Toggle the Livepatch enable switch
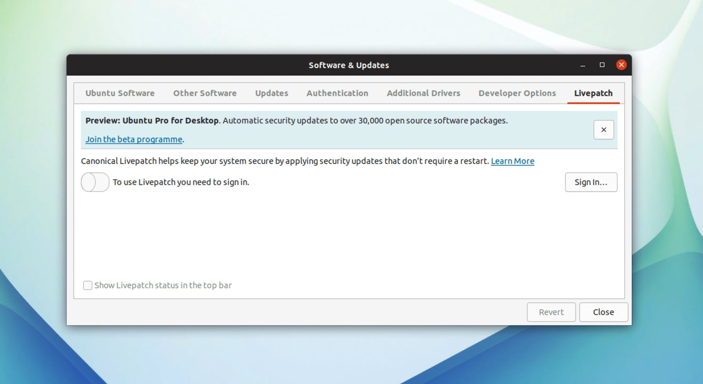 95,182
